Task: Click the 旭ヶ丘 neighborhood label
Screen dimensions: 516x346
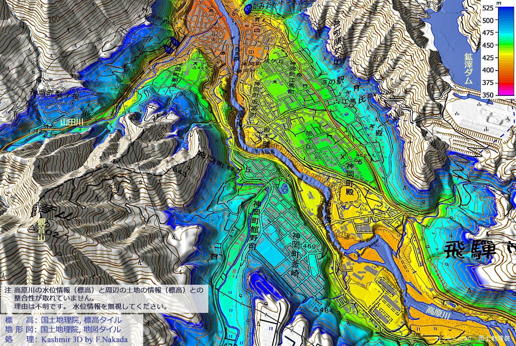Action: pos(301,141)
